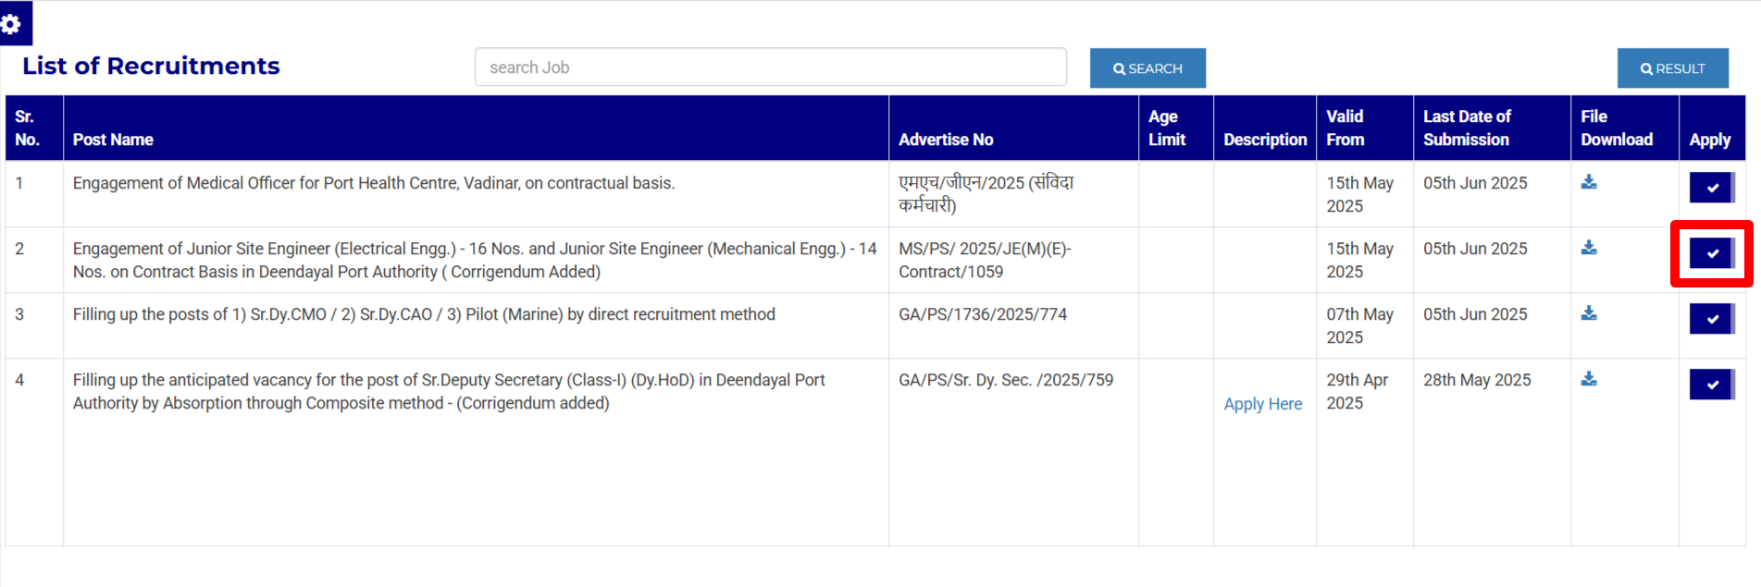The width and height of the screenshot is (1761, 587).
Task: Click the Last Date of Submission header
Action: (x=1466, y=128)
